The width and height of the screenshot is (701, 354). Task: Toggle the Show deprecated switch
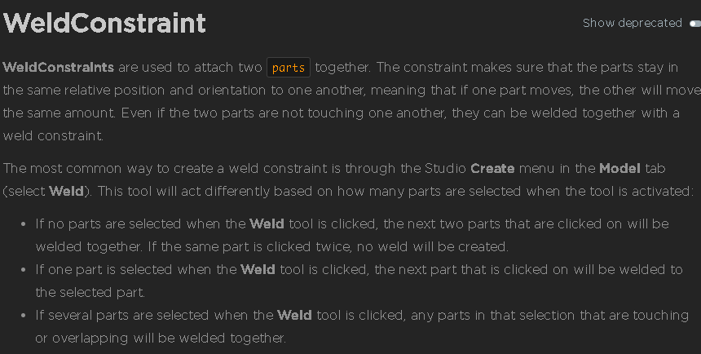click(x=694, y=24)
